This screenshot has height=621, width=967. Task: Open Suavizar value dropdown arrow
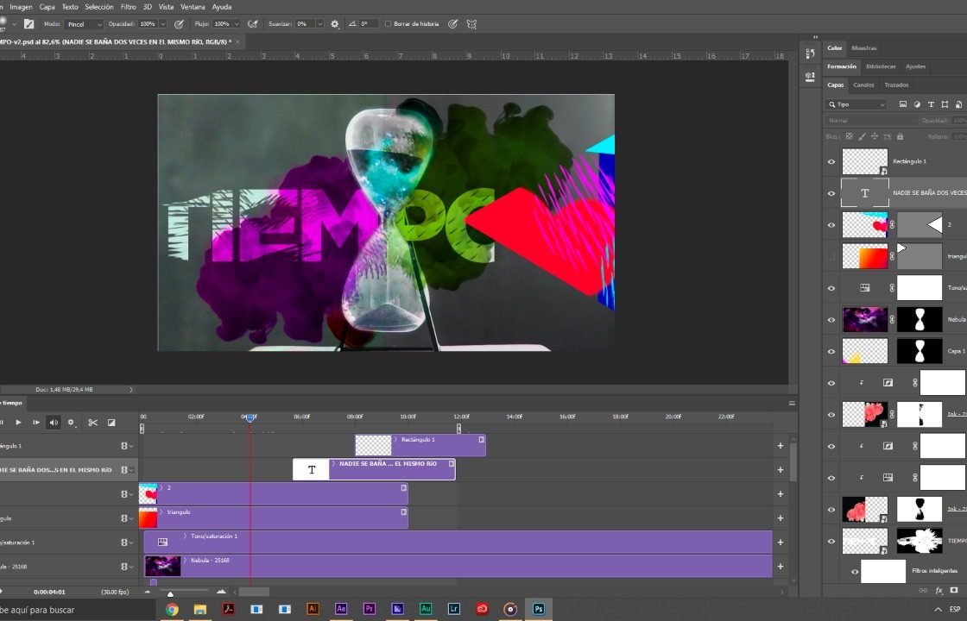pyautogui.click(x=319, y=24)
